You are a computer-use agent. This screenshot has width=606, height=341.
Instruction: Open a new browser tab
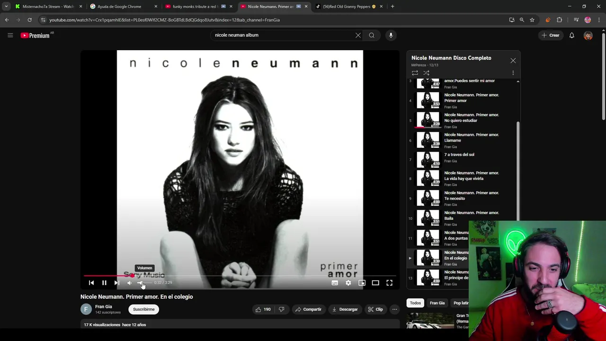(392, 7)
